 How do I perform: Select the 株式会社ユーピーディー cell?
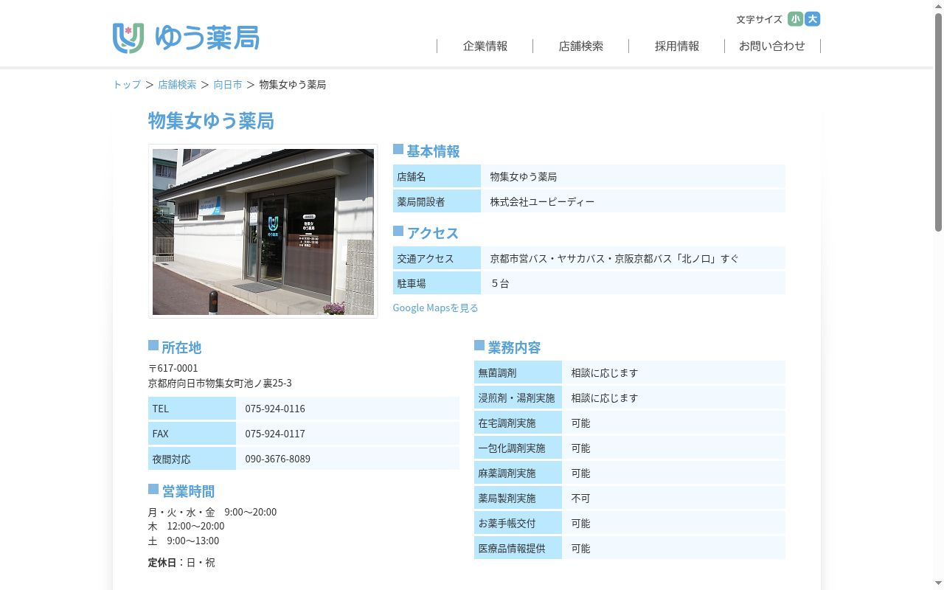[x=633, y=201]
